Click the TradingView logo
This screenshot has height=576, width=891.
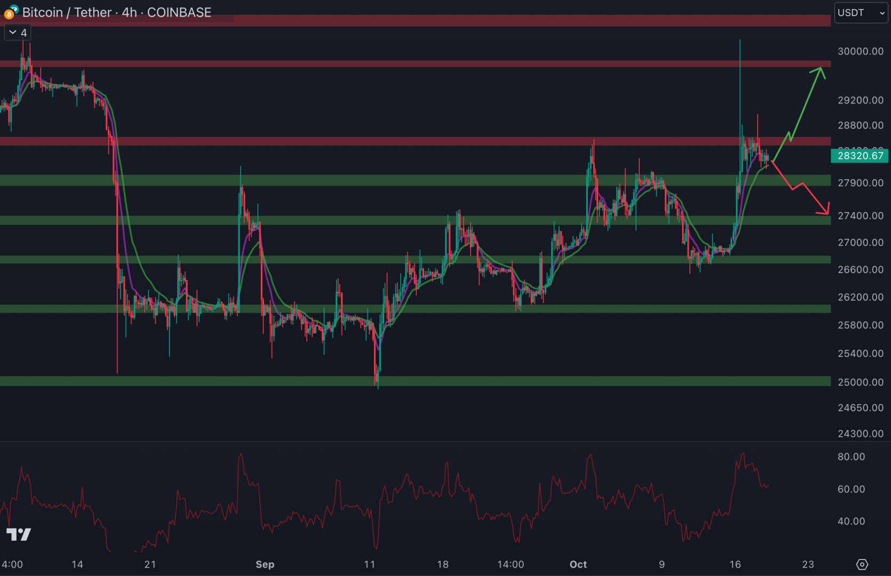[x=19, y=534]
